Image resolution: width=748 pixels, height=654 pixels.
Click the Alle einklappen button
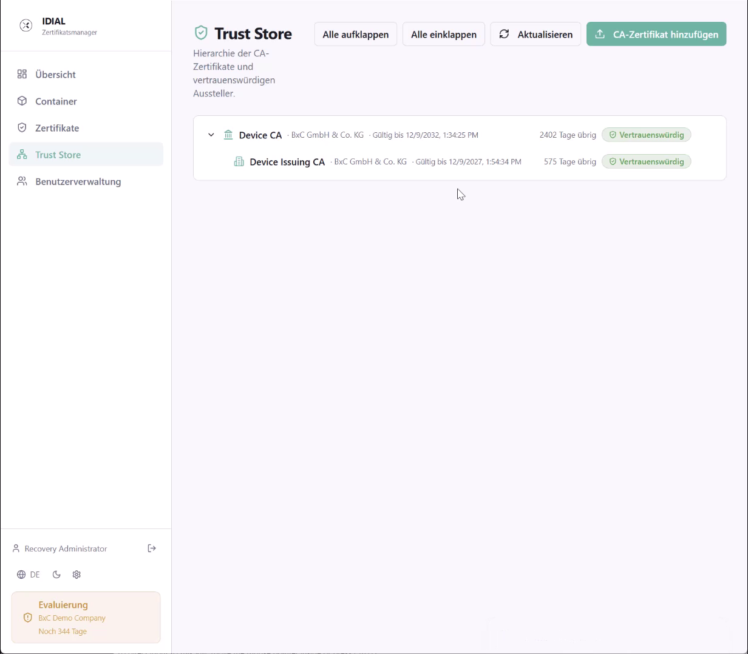click(444, 34)
